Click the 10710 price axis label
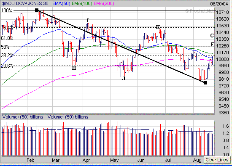The width and height of the screenshot is (232, 166). tap(222, 12)
